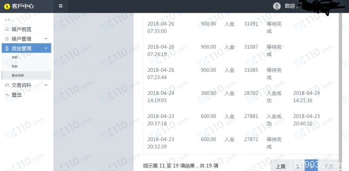349x171 pixels.
Task: Click the 資金管理 dollar icon
Action: click(7, 48)
